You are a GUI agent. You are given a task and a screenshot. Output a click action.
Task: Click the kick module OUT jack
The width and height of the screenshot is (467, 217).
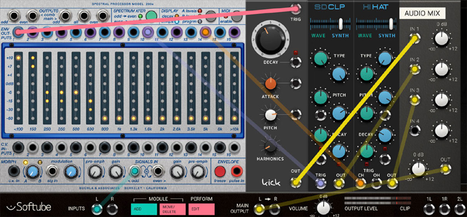coord(296,182)
